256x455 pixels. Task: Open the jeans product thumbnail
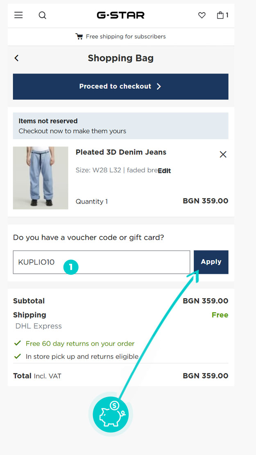point(41,178)
